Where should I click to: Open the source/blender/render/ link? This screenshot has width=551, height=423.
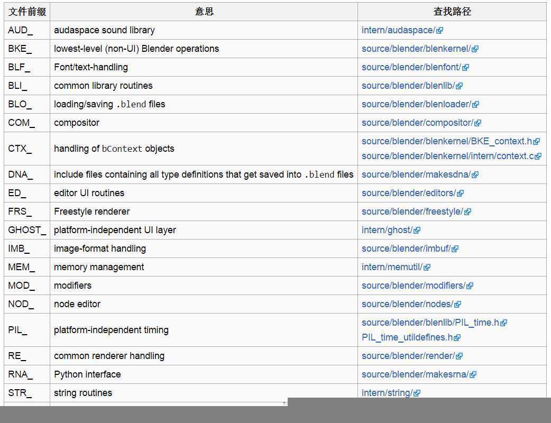(408, 356)
